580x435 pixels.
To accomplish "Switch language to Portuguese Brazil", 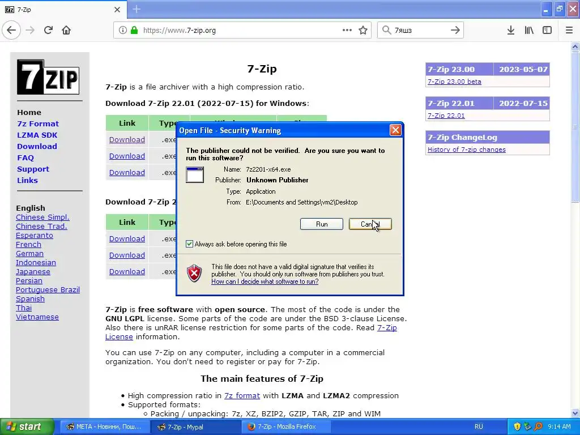I will tap(48, 290).
